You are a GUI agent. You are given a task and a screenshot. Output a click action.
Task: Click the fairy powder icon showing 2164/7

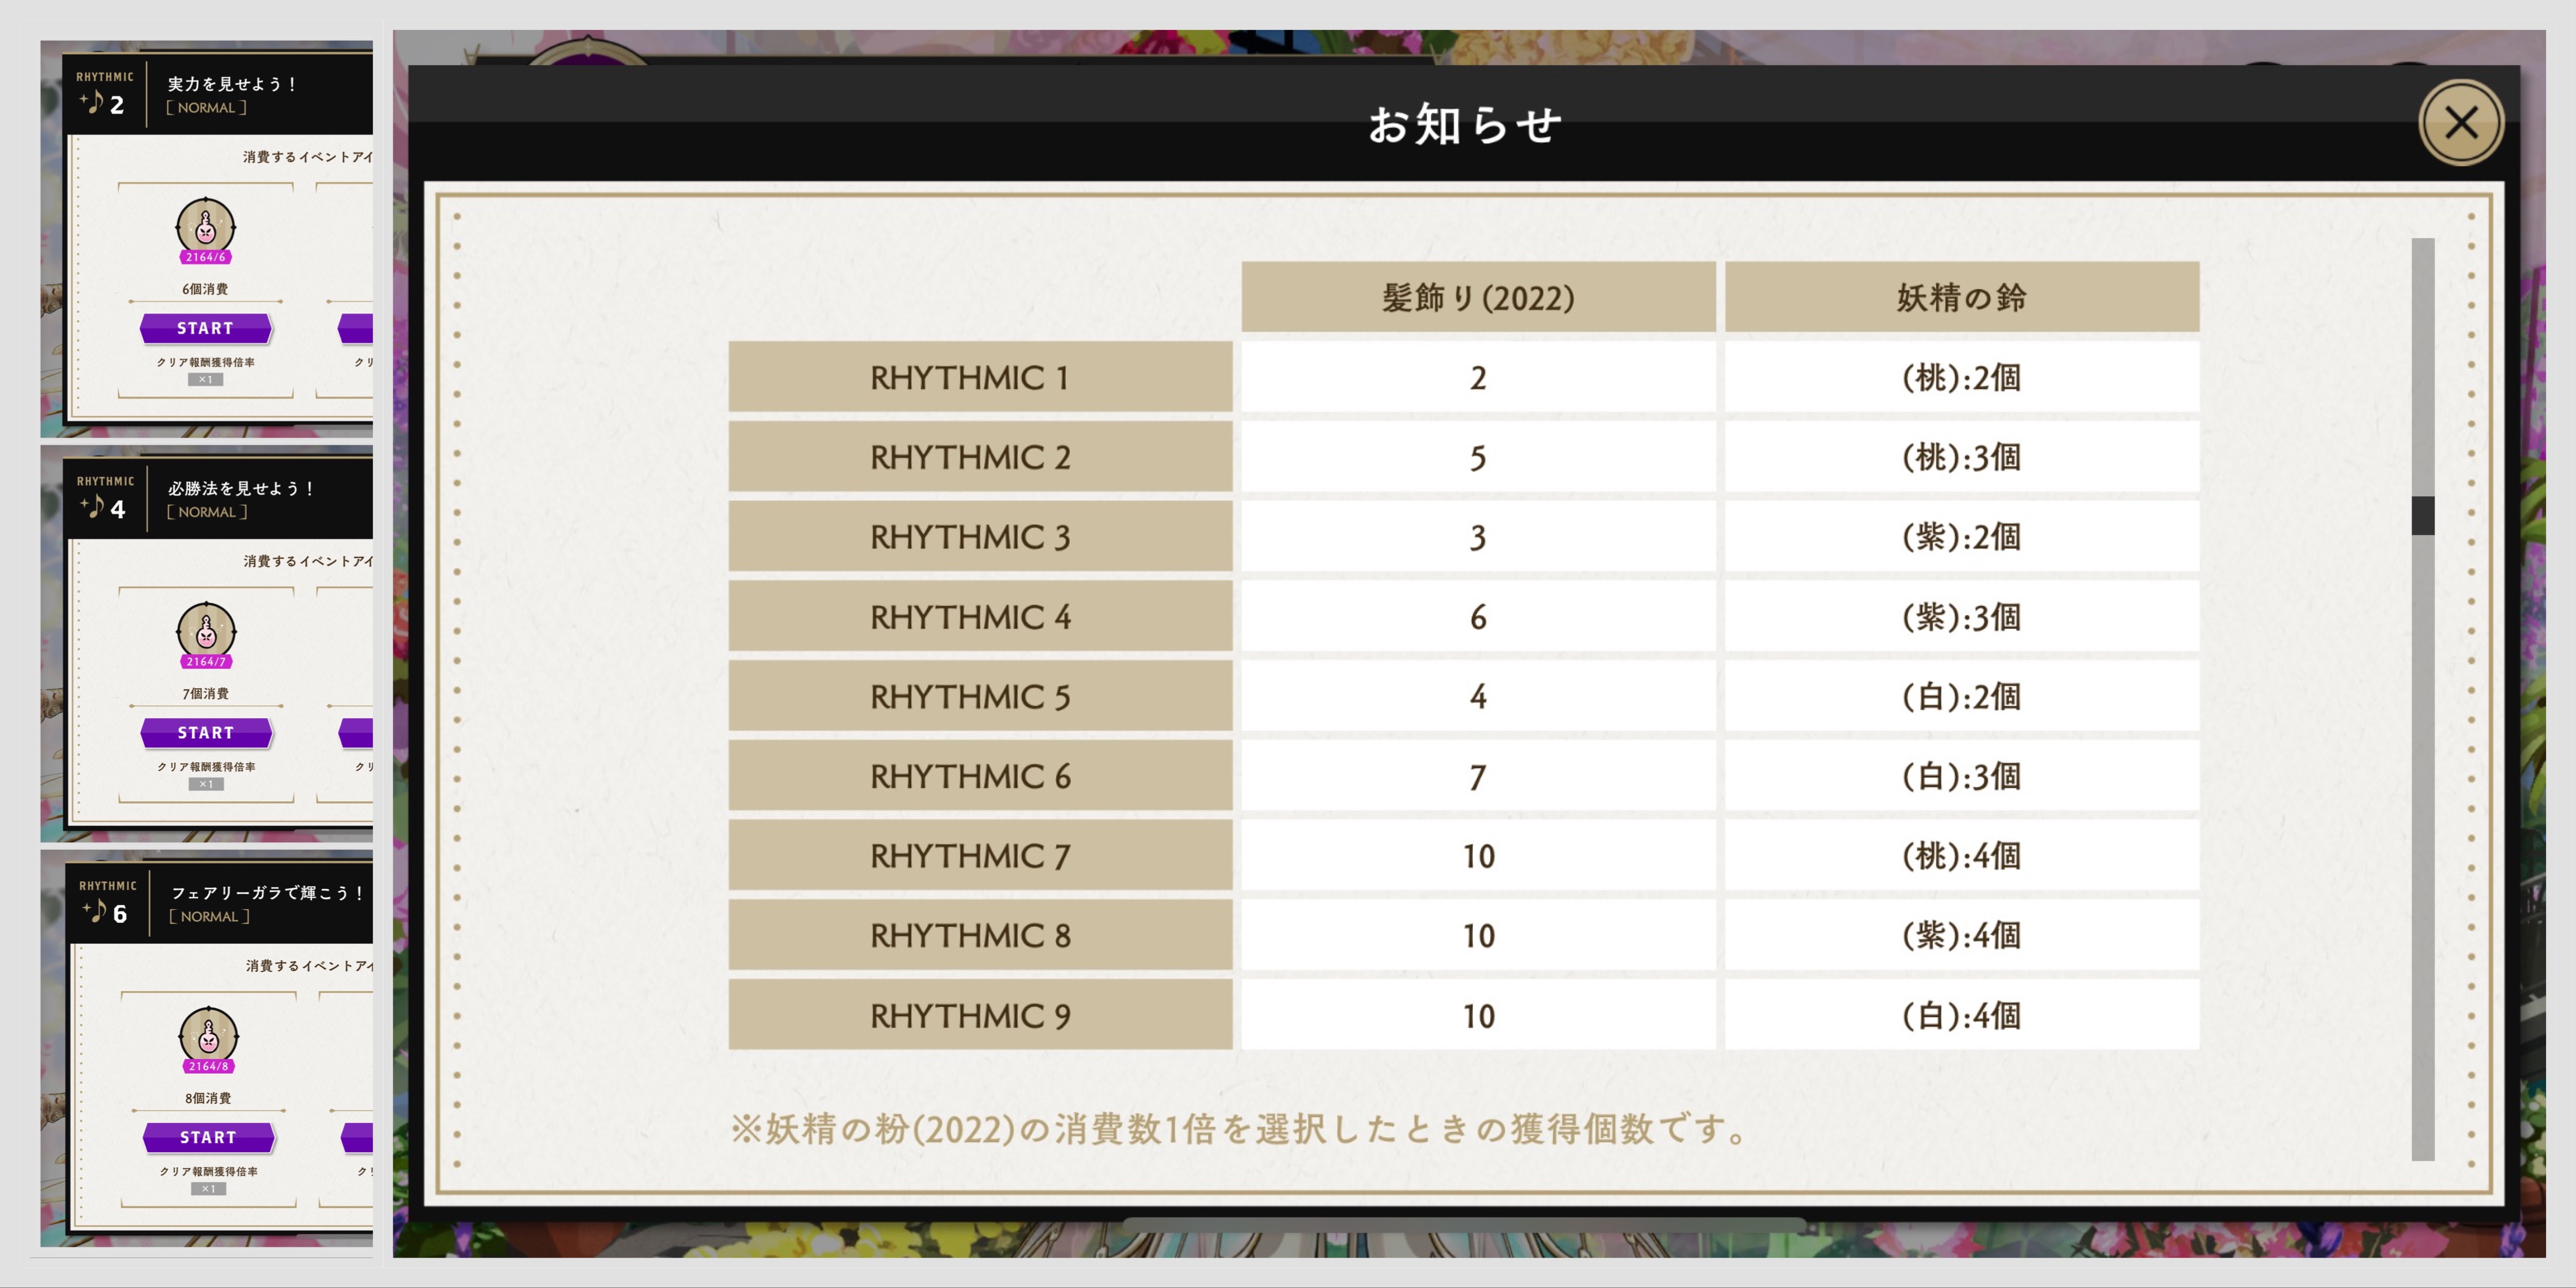pos(206,632)
